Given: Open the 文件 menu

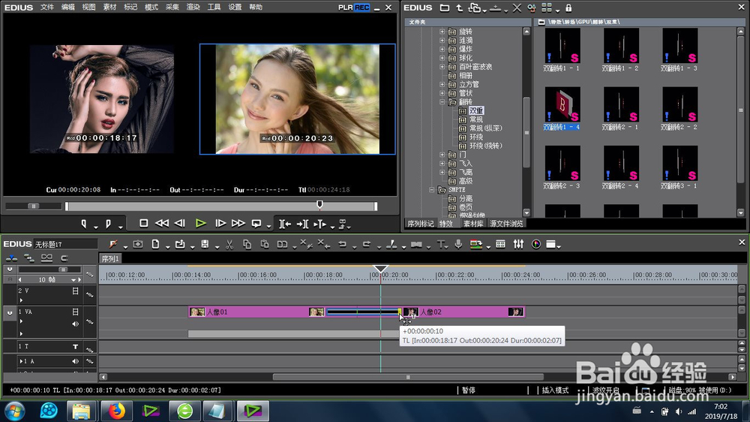Looking at the screenshot, I should pyautogui.click(x=46, y=8).
